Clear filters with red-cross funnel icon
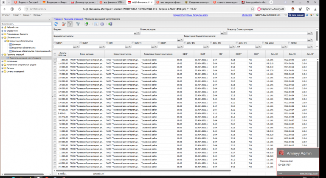This screenshot has width=326, height=178. pyautogui.click(x=64, y=24)
